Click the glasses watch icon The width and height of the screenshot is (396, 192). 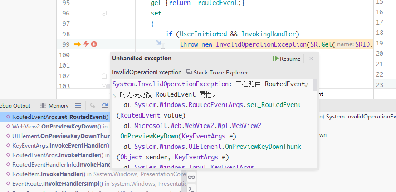tap(191, 177)
